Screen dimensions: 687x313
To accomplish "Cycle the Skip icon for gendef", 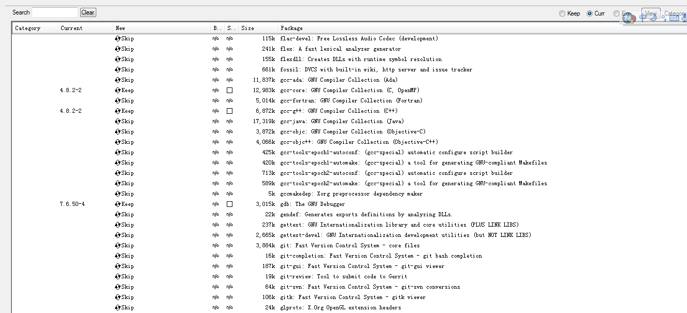I will click(x=118, y=215).
